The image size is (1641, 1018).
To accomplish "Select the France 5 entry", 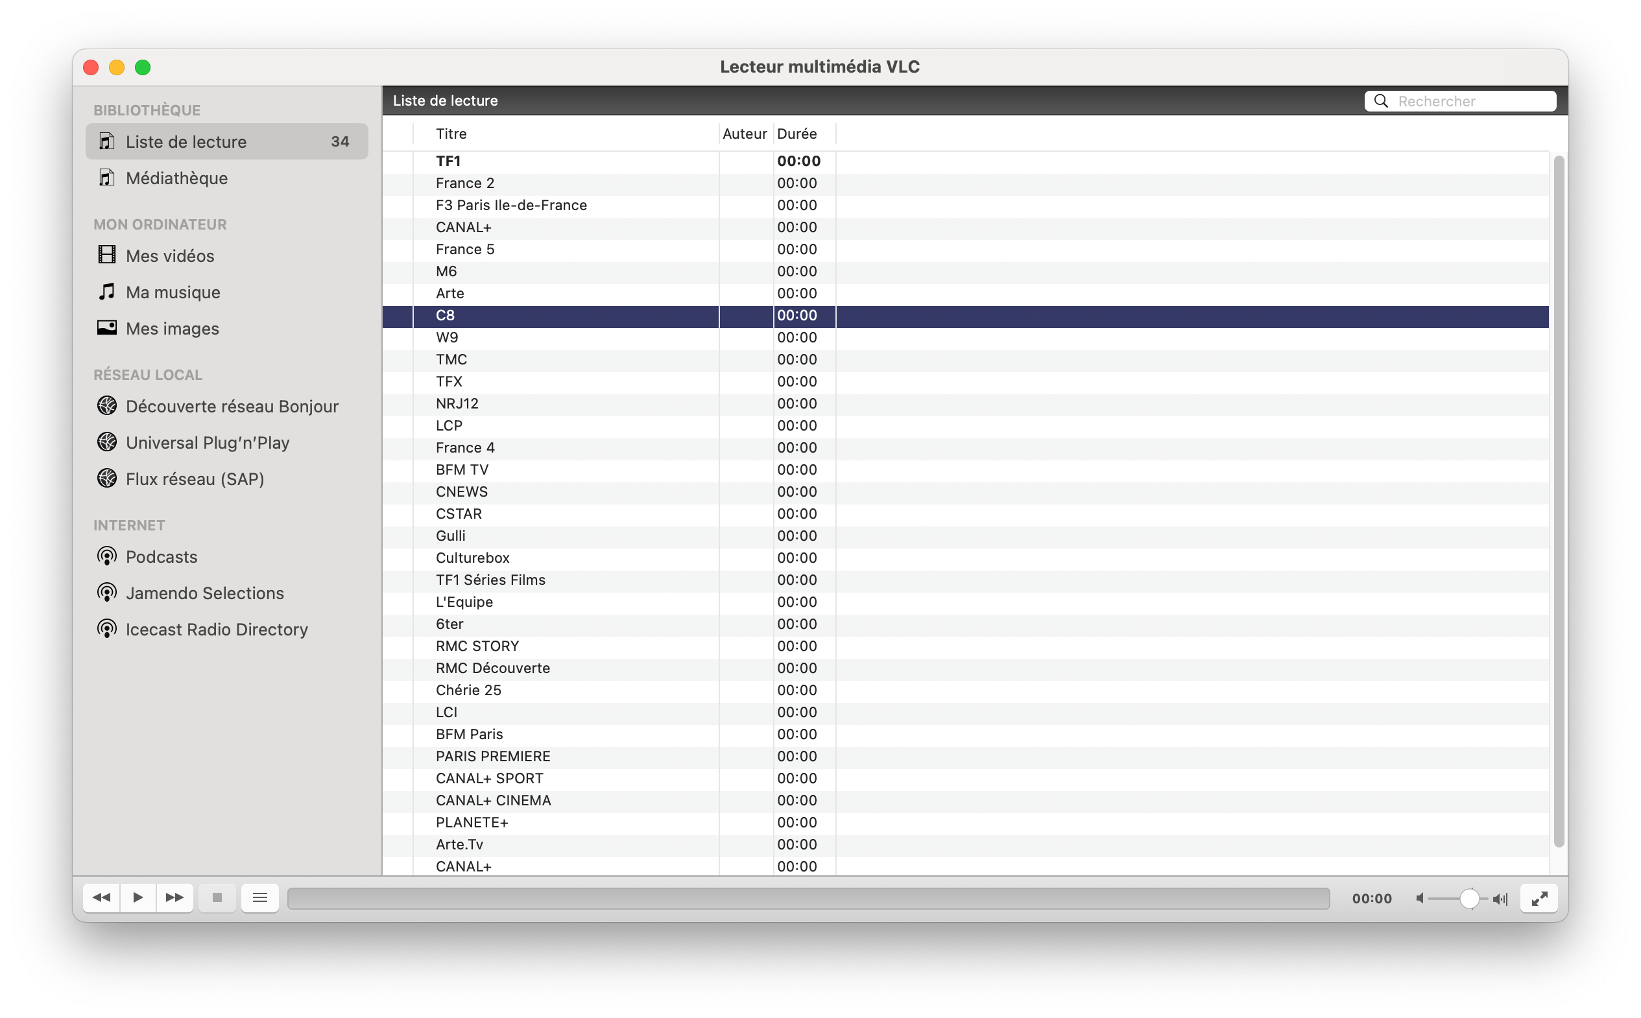I will click(x=966, y=249).
